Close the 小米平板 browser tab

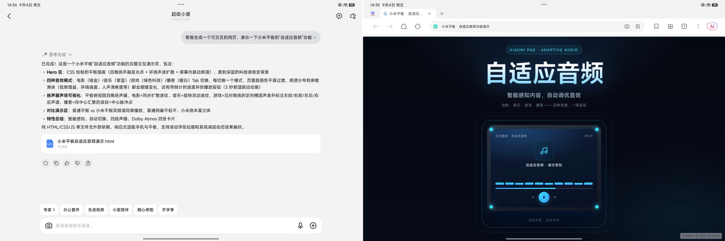(x=430, y=14)
